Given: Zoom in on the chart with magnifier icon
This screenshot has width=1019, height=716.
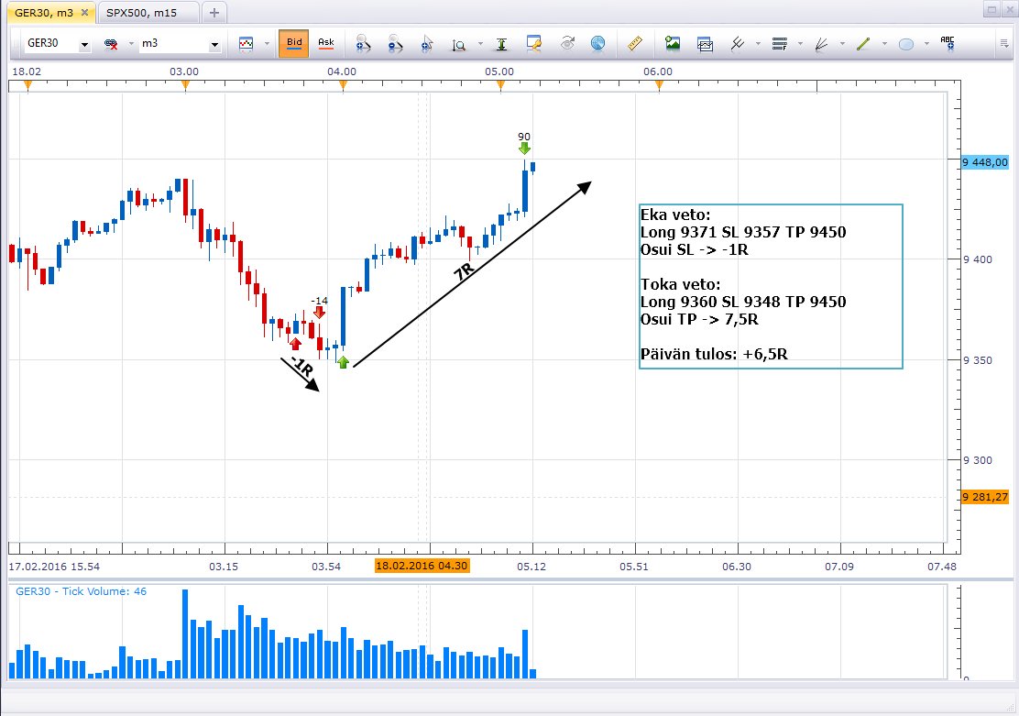Looking at the screenshot, I should coord(361,43).
